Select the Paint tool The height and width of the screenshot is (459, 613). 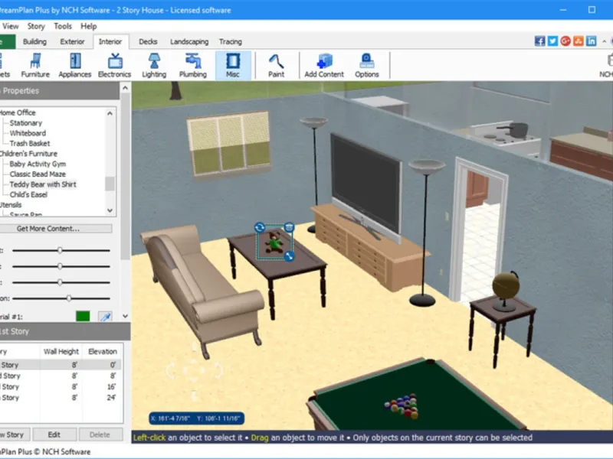pos(276,66)
